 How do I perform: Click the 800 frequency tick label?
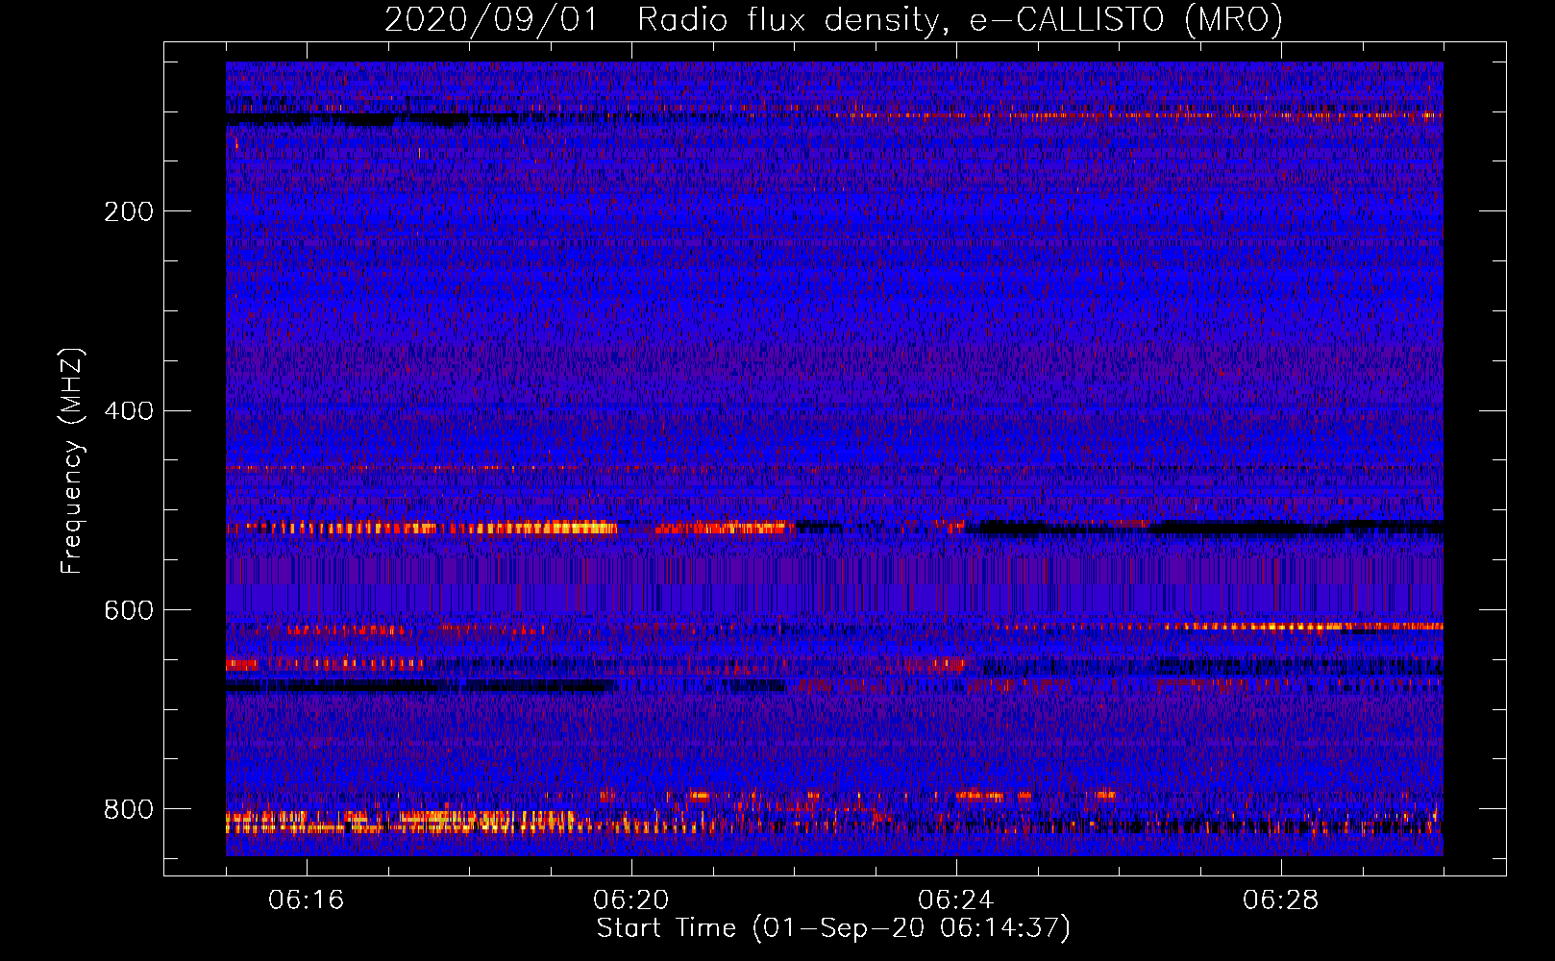[129, 810]
